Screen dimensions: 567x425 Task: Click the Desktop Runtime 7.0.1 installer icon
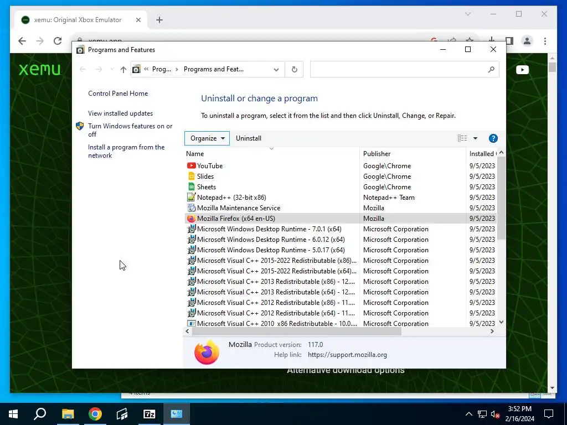[191, 229]
